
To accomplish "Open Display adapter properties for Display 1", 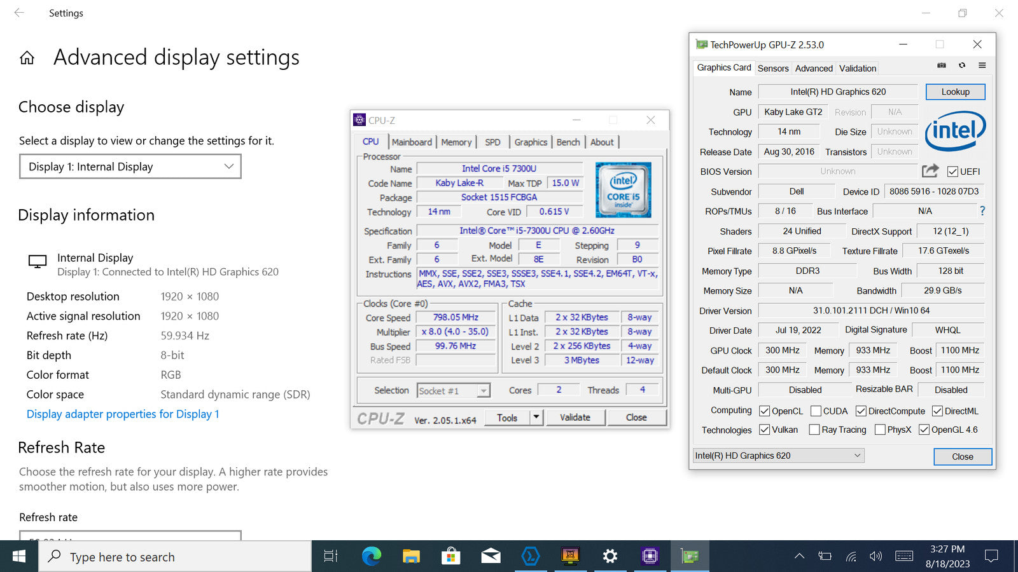I will pyautogui.click(x=123, y=414).
